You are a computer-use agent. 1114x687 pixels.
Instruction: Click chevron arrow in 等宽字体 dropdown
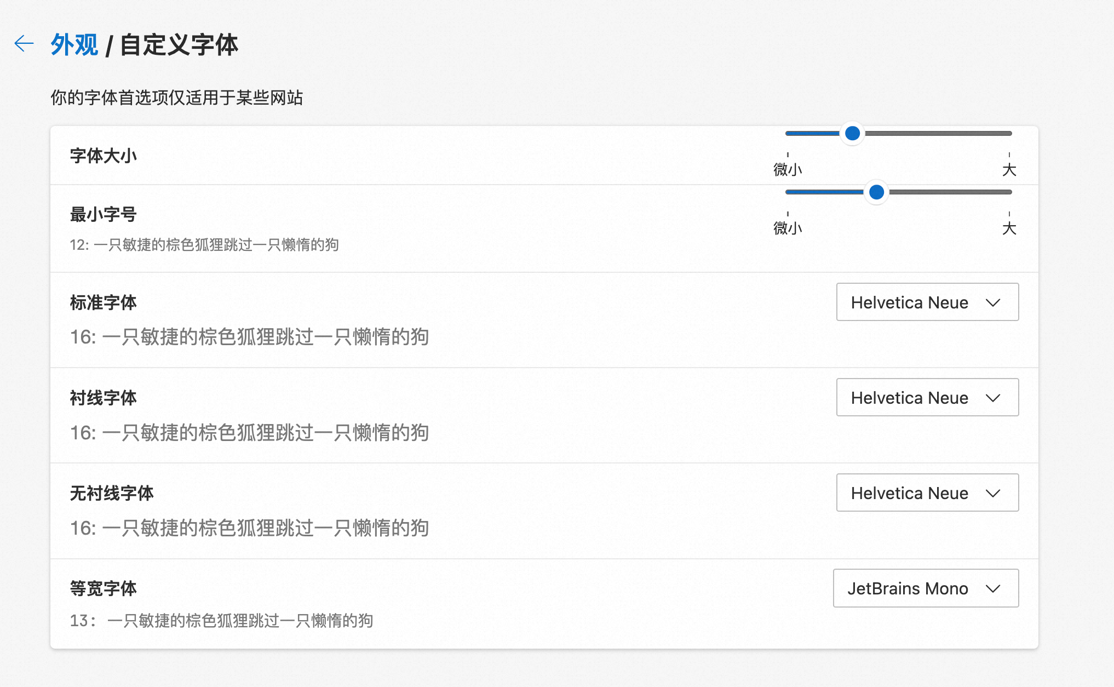[993, 588]
